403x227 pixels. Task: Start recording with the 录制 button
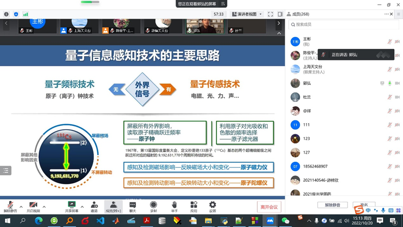click(x=153, y=206)
